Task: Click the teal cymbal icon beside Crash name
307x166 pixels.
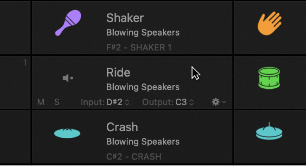Action: pos(67,133)
